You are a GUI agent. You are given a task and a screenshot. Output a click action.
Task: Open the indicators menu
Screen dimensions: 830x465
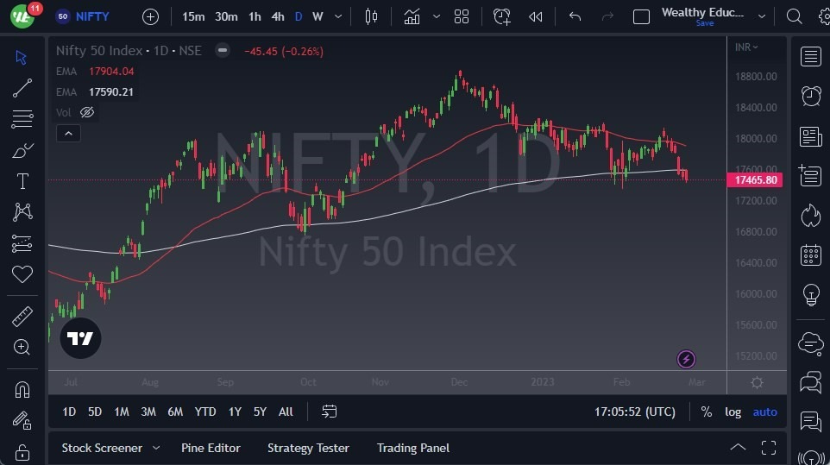coord(412,17)
